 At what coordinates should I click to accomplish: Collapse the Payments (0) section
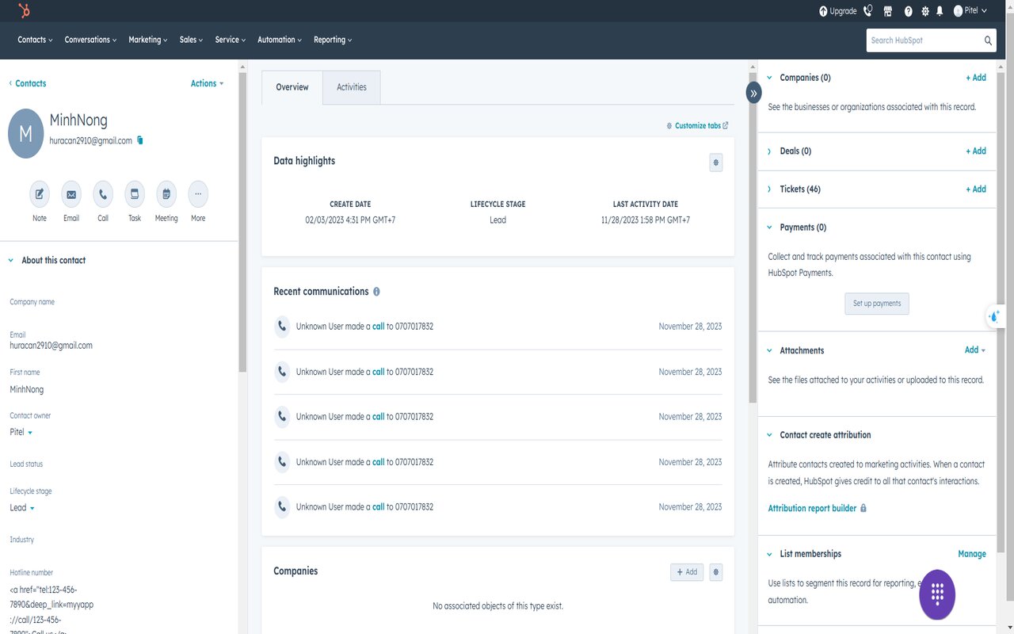[x=769, y=227]
